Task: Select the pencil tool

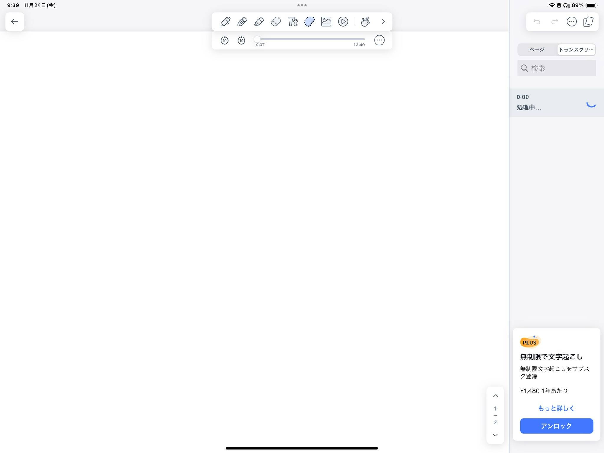Action: coord(242,21)
